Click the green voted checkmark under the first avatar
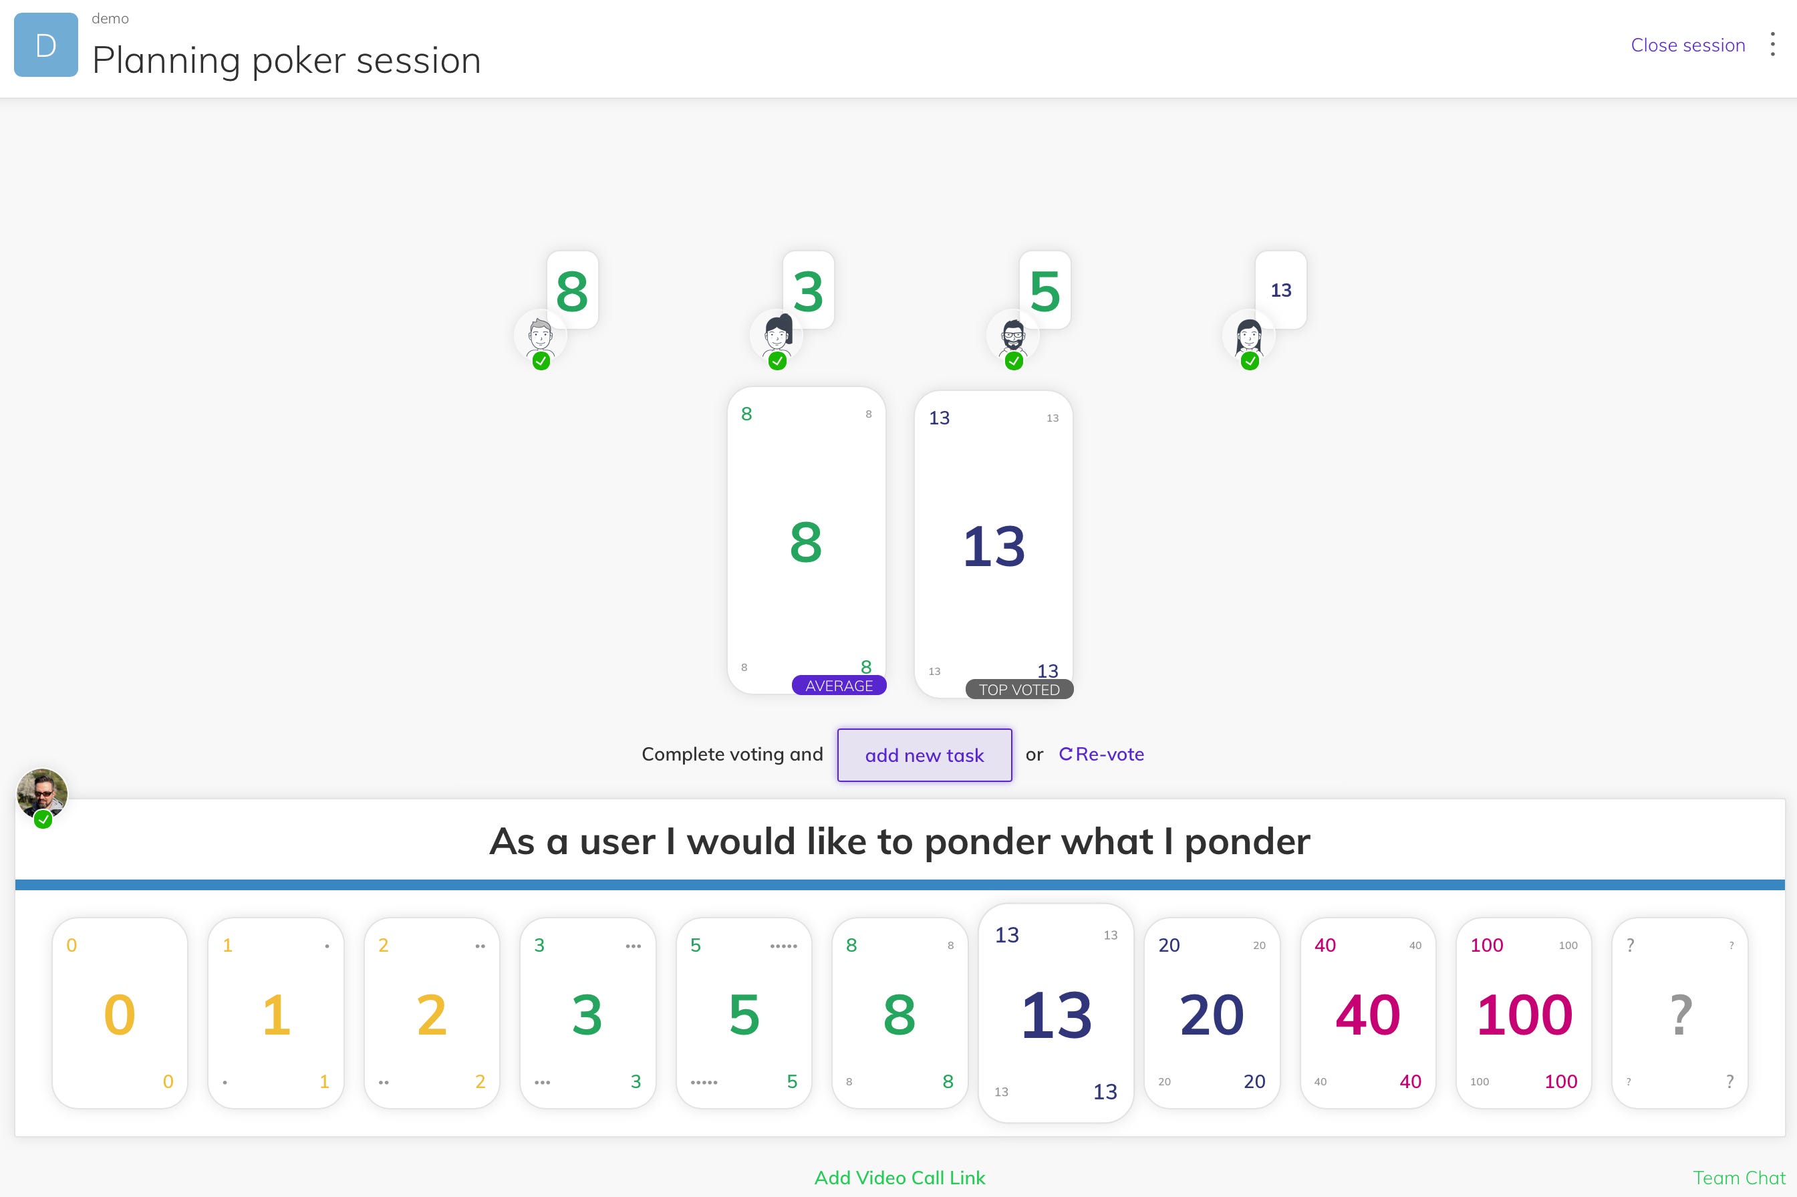 [x=541, y=361]
